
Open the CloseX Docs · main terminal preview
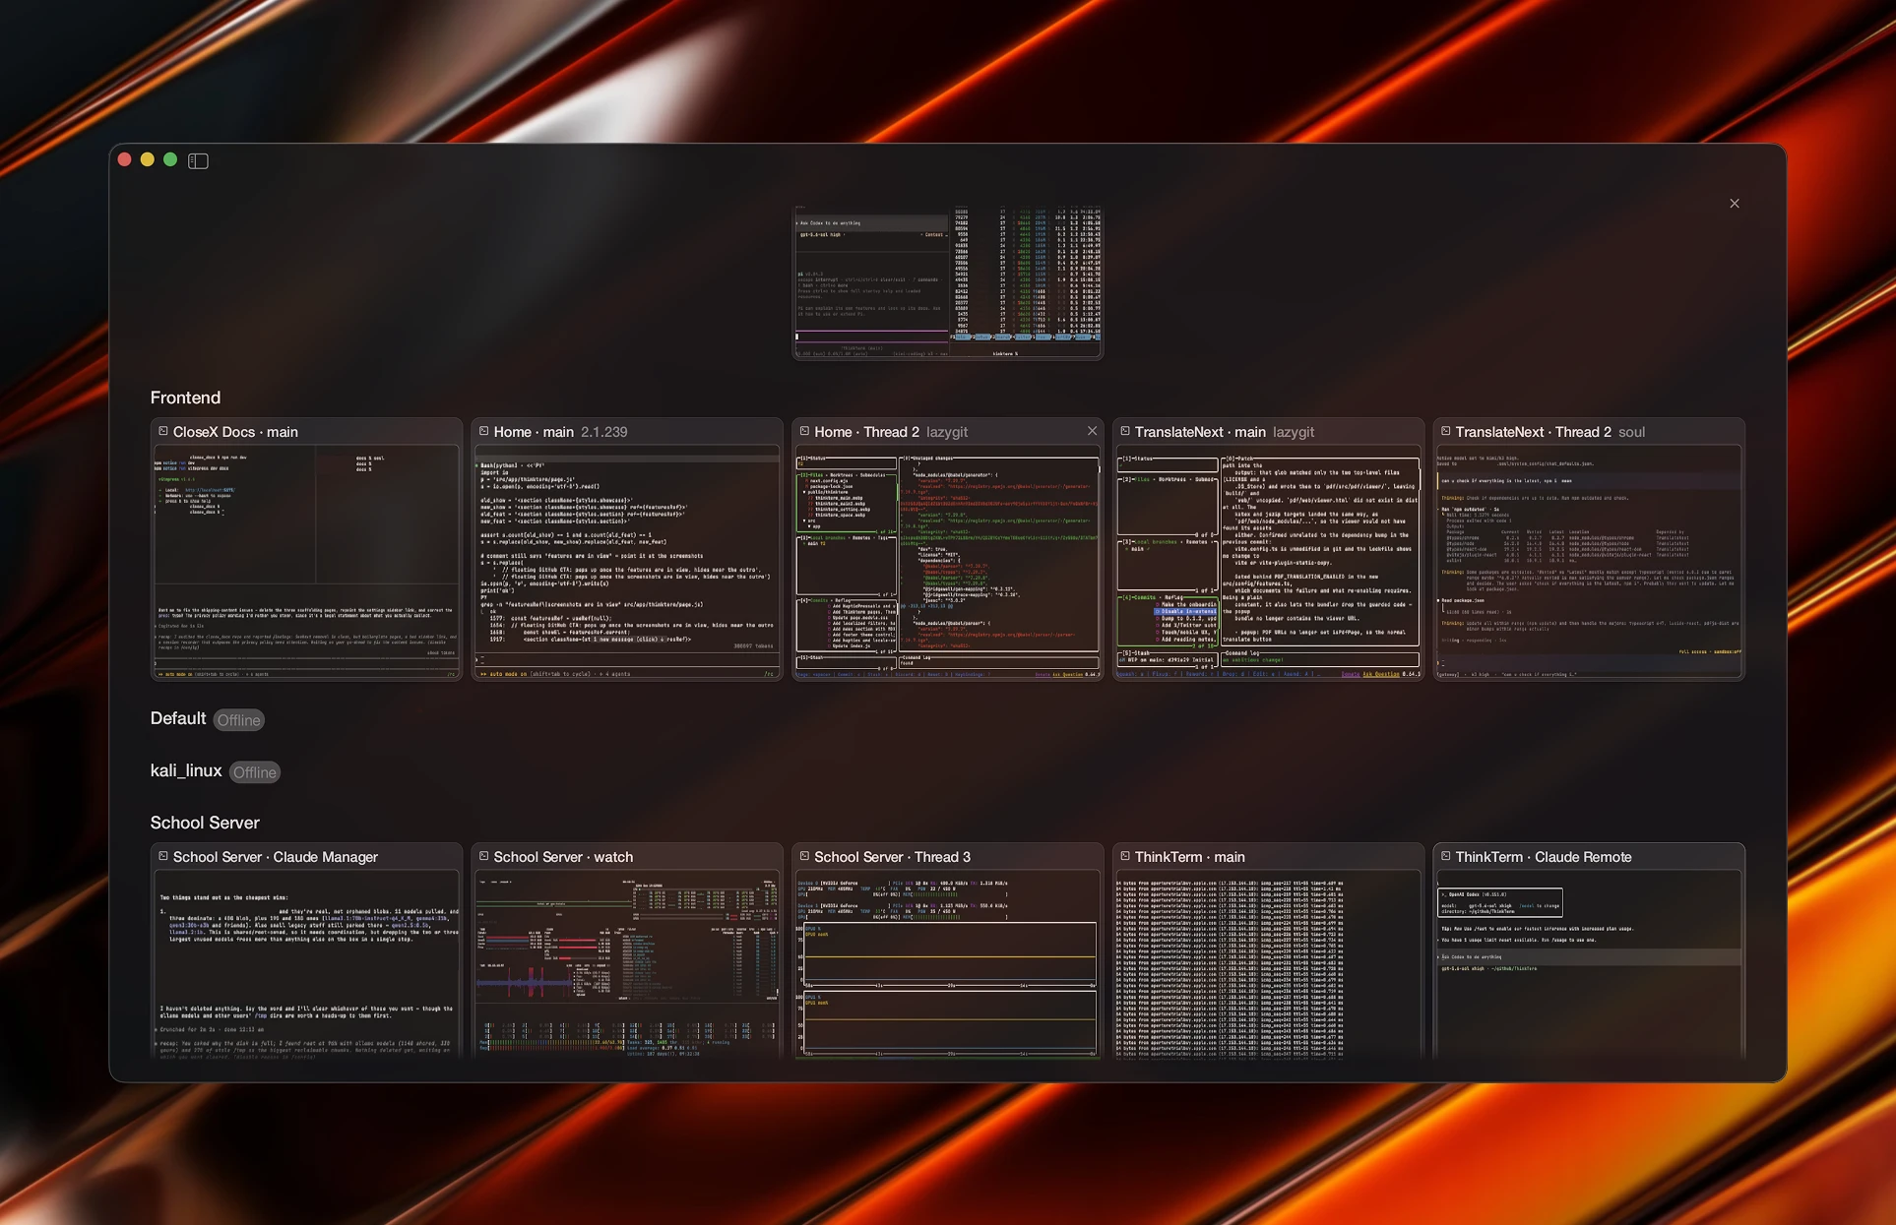(306, 562)
